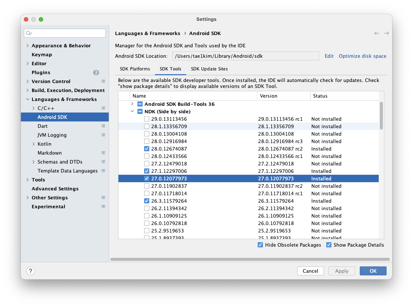Uncheck installed NDK 27.1.12297006
413x307 pixels.
(x=147, y=171)
